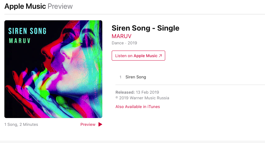Click the Siren Song - Single heading

[145, 28]
